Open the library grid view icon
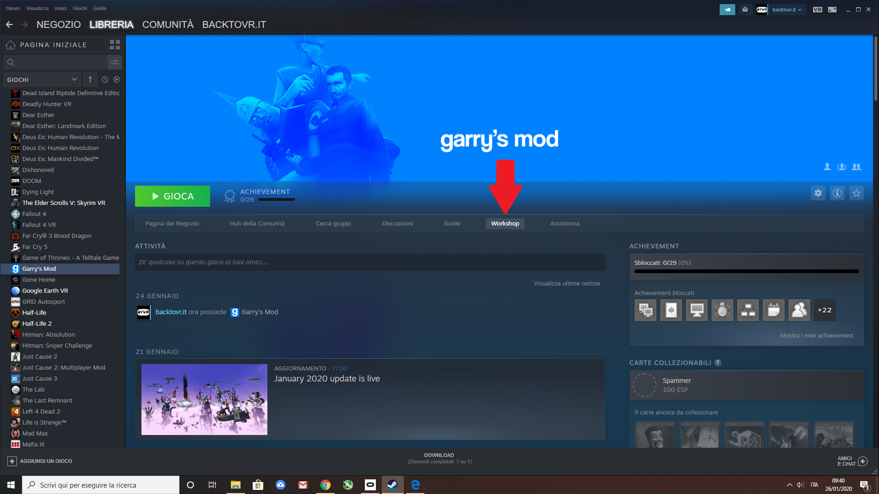The image size is (879, 494). (115, 45)
